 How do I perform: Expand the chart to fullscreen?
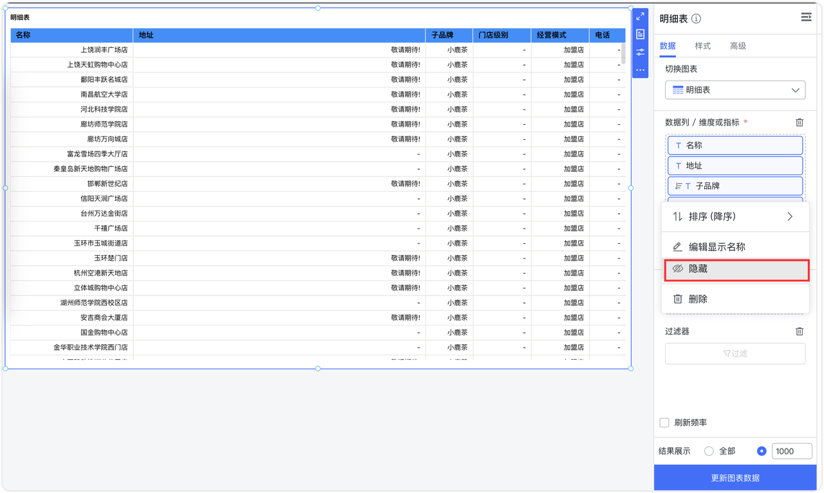pyautogui.click(x=640, y=16)
